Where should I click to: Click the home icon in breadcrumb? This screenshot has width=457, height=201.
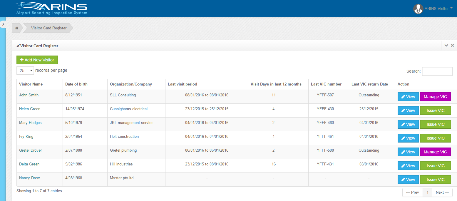click(x=17, y=28)
